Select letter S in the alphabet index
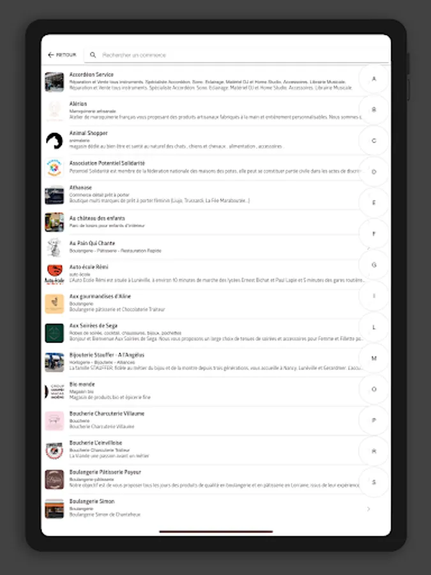 374,482
